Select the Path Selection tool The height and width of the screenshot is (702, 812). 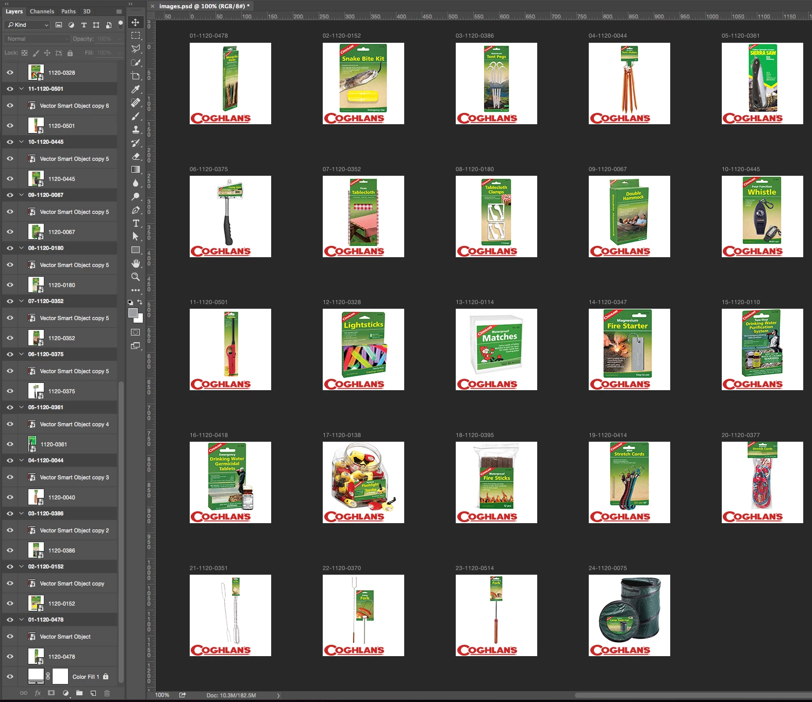[136, 237]
